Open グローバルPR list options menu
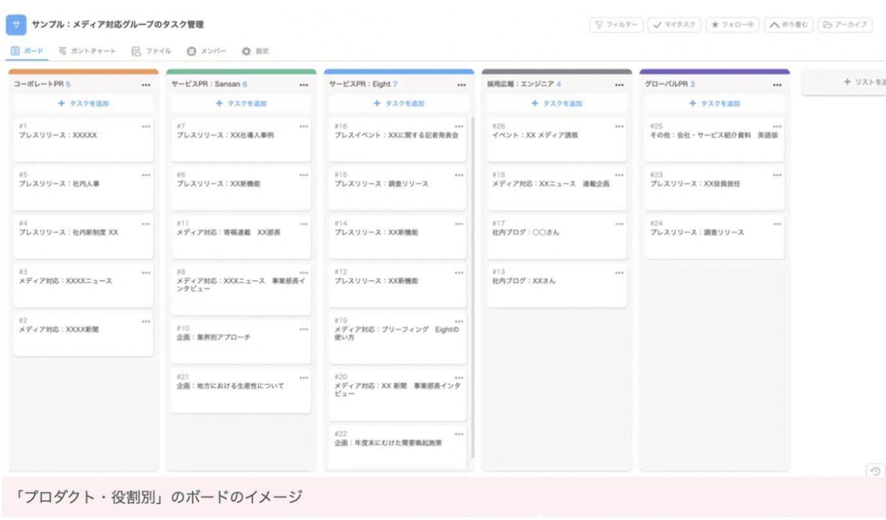This screenshot has width=886, height=520. [x=777, y=84]
